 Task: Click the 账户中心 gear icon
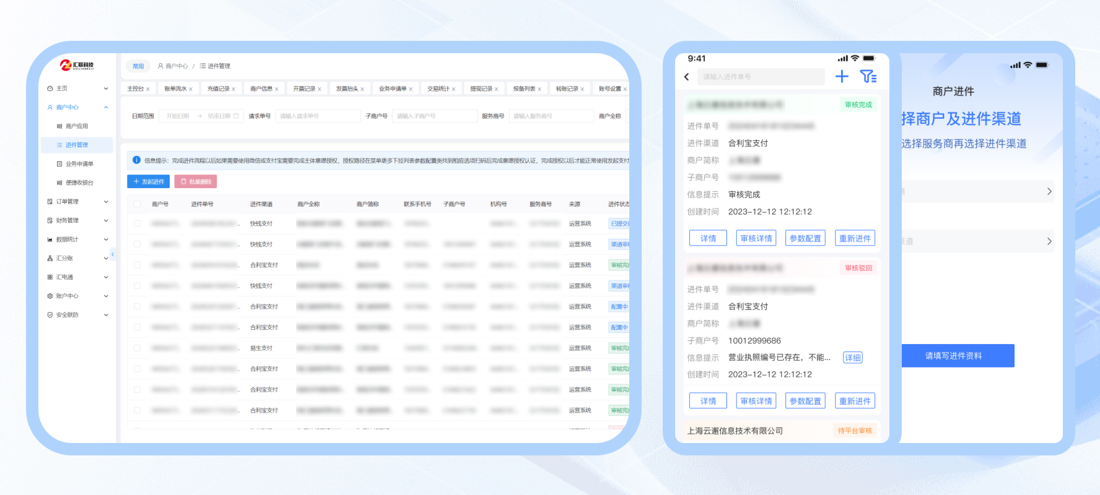[x=50, y=296]
